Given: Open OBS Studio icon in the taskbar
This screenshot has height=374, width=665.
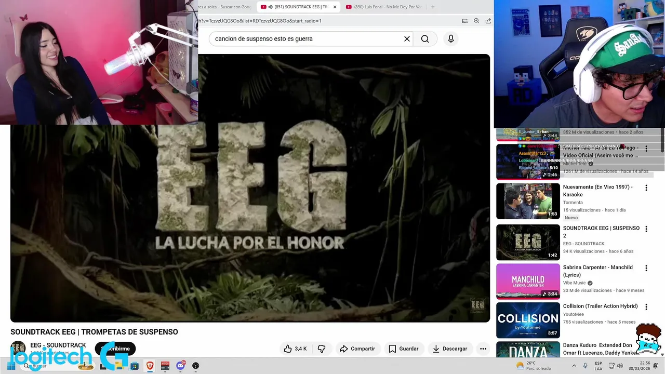Looking at the screenshot, I should click(195, 366).
